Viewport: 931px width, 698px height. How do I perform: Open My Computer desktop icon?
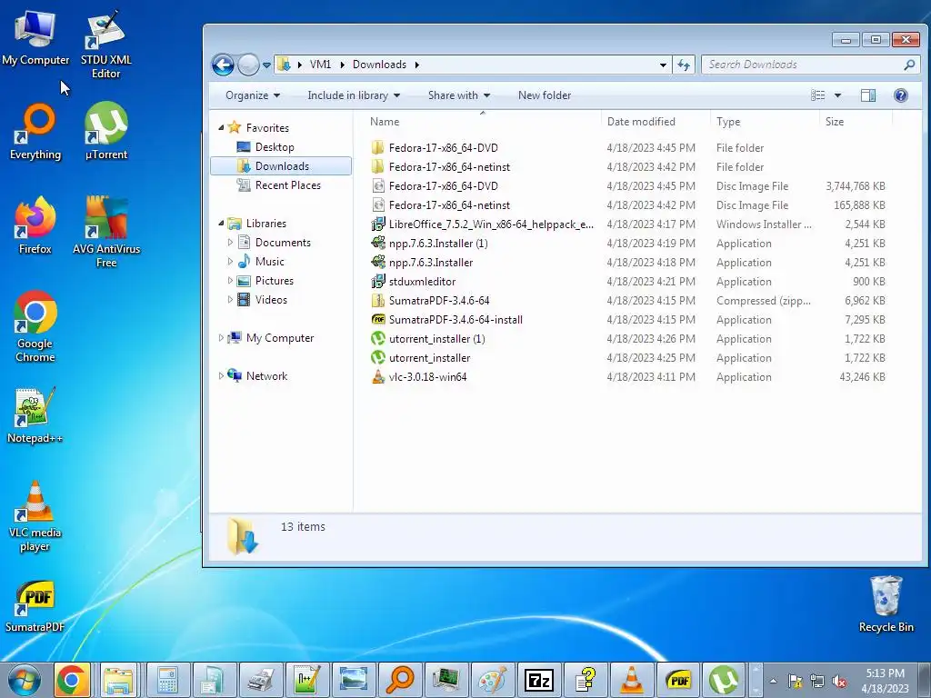[35, 37]
